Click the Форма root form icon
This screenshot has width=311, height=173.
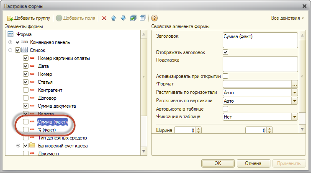click(x=10, y=34)
